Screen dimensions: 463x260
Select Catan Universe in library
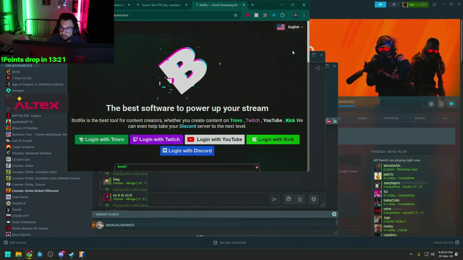tap(23, 147)
